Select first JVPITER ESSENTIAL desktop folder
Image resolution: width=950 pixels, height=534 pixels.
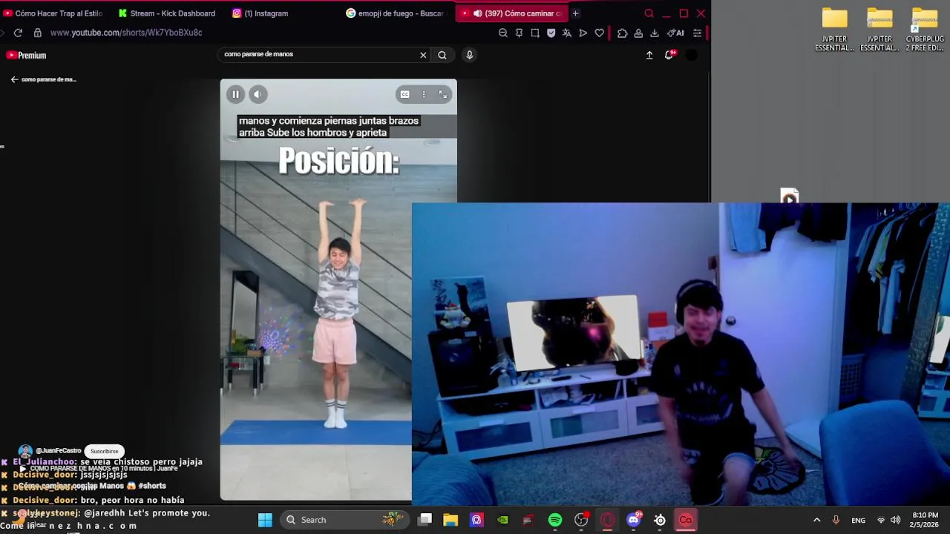[834, 30]
